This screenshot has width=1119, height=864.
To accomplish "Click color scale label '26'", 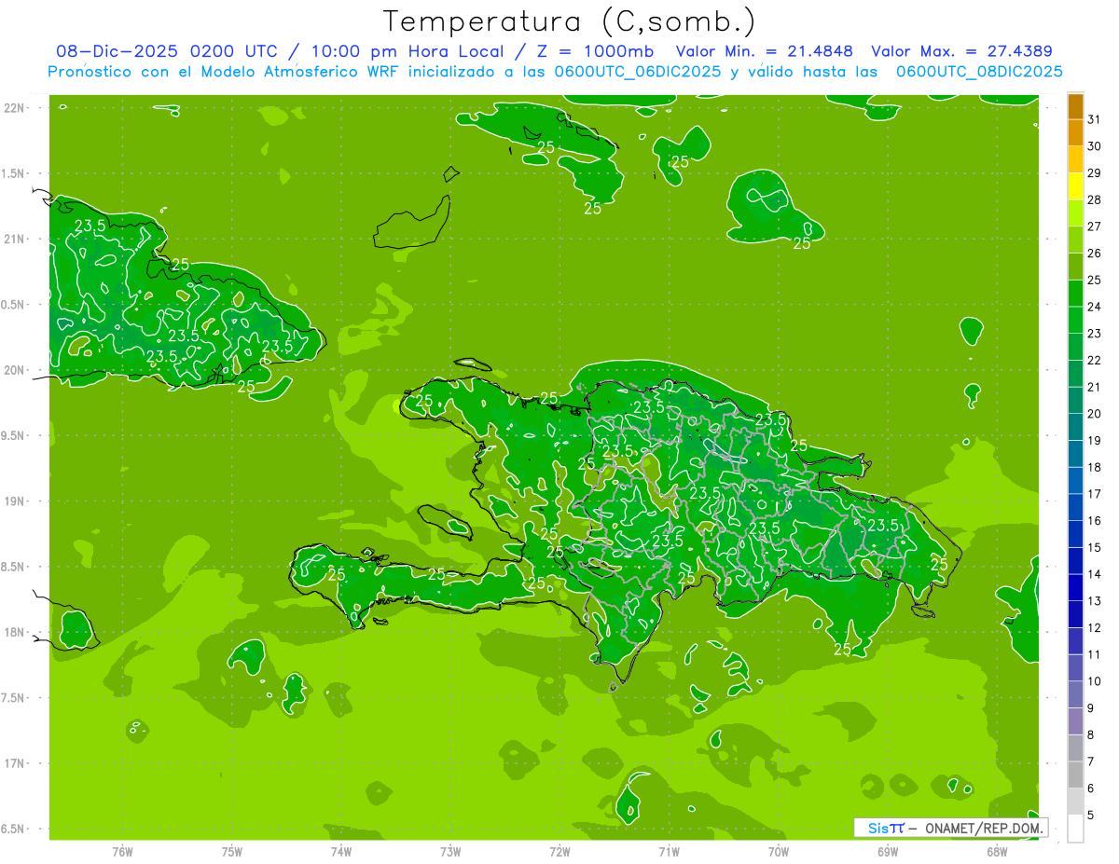I will 1094,254.
